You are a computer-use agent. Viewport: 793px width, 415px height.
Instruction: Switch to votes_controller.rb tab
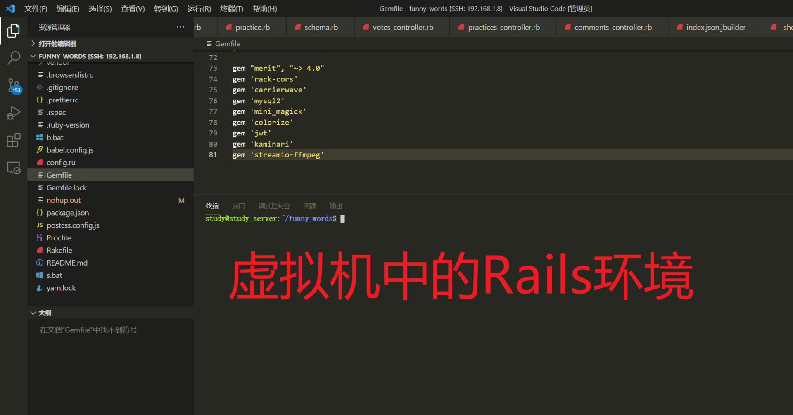(x=402, y=27)
